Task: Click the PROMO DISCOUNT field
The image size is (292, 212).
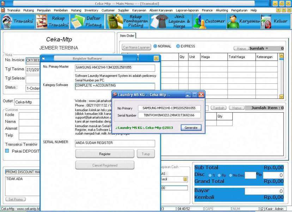Action: [x=23, y=172]
